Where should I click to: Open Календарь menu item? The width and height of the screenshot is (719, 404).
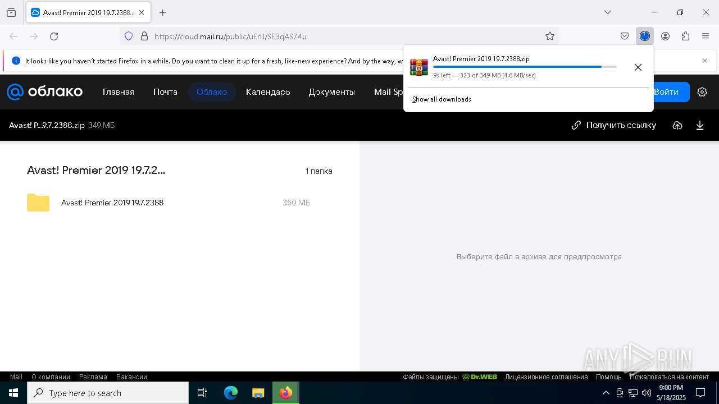tap(268, 92)
